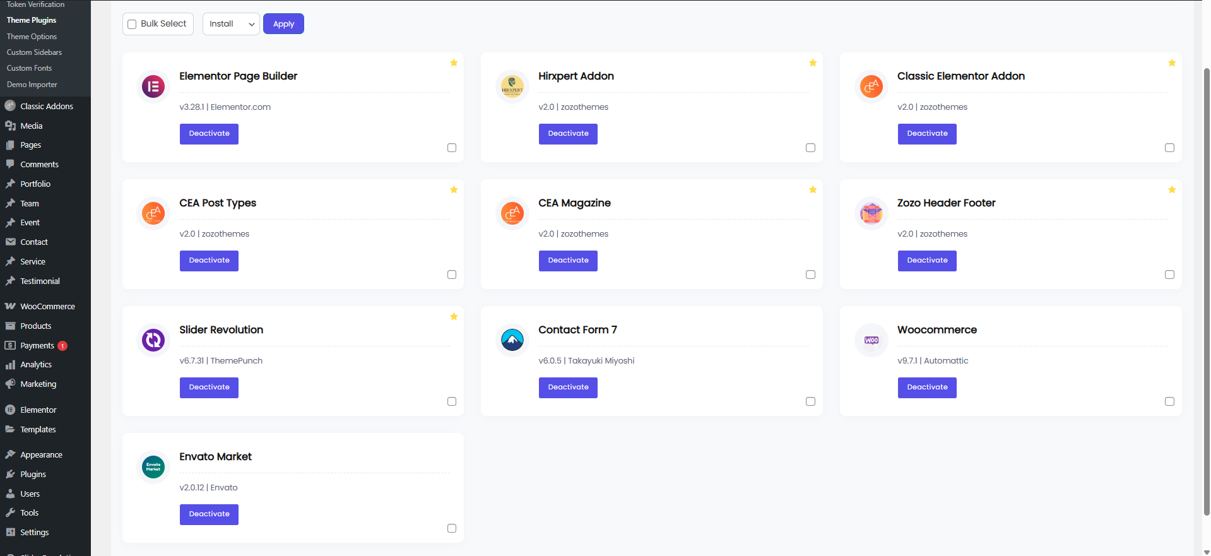Click the star on CEA Magazine card

813,189
